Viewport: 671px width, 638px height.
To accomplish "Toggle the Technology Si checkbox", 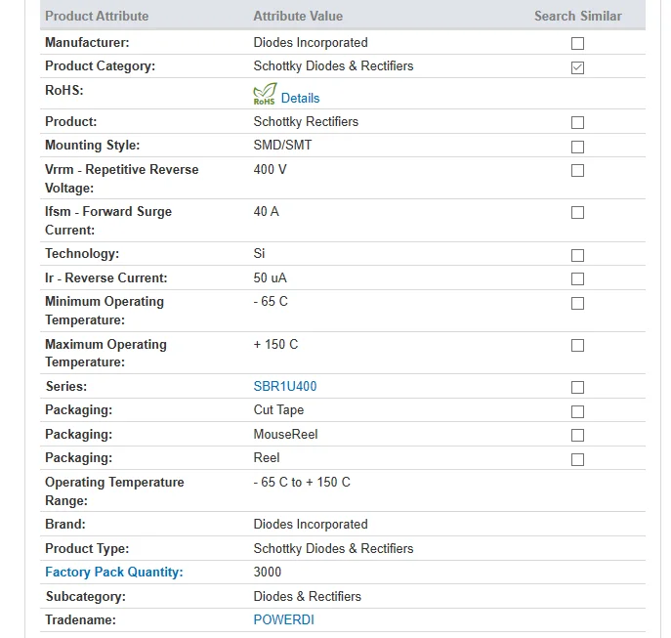I will (577, 255).
